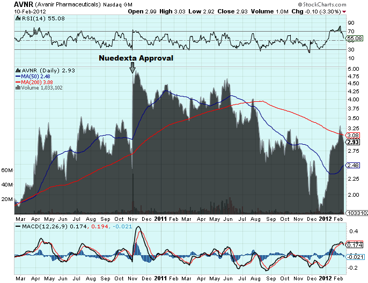This screenshot has width=368, height=283.
Task: Click the 0.174 MACD axis tag
Action: tap(355, 245)
